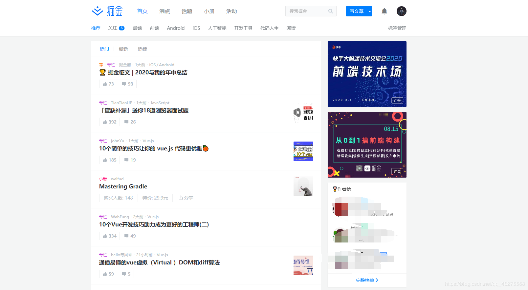The width and height of the screenshot is (528, 290).
Task: Like the article with 392 likes
Action: click(x=110, y=122)
